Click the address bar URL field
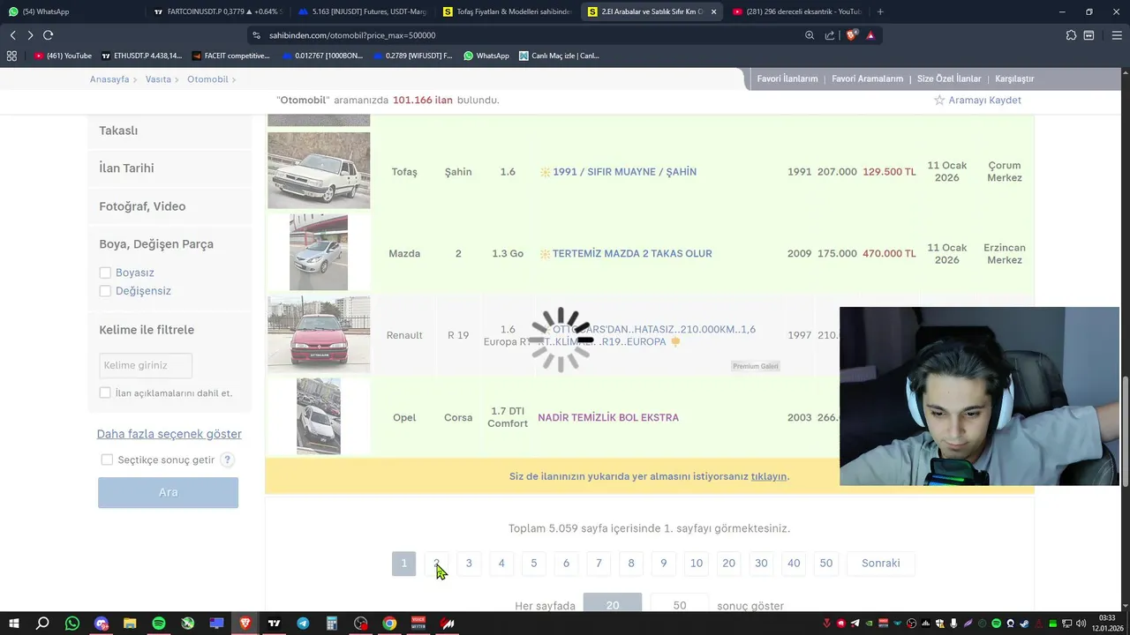Screen dimensions: 1130x635 coord(530,35)
